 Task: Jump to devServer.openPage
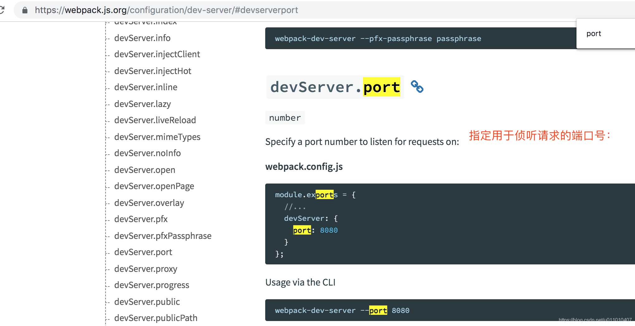(x=154, y=186)
